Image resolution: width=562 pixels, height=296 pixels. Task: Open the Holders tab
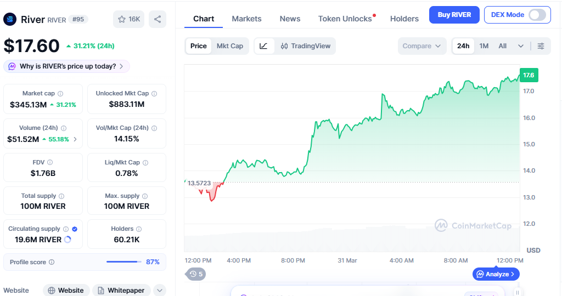coord(404,19)
